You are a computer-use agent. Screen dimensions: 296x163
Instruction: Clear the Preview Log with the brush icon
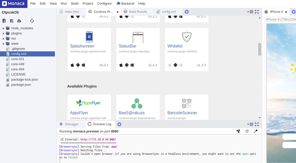point(256,131)
